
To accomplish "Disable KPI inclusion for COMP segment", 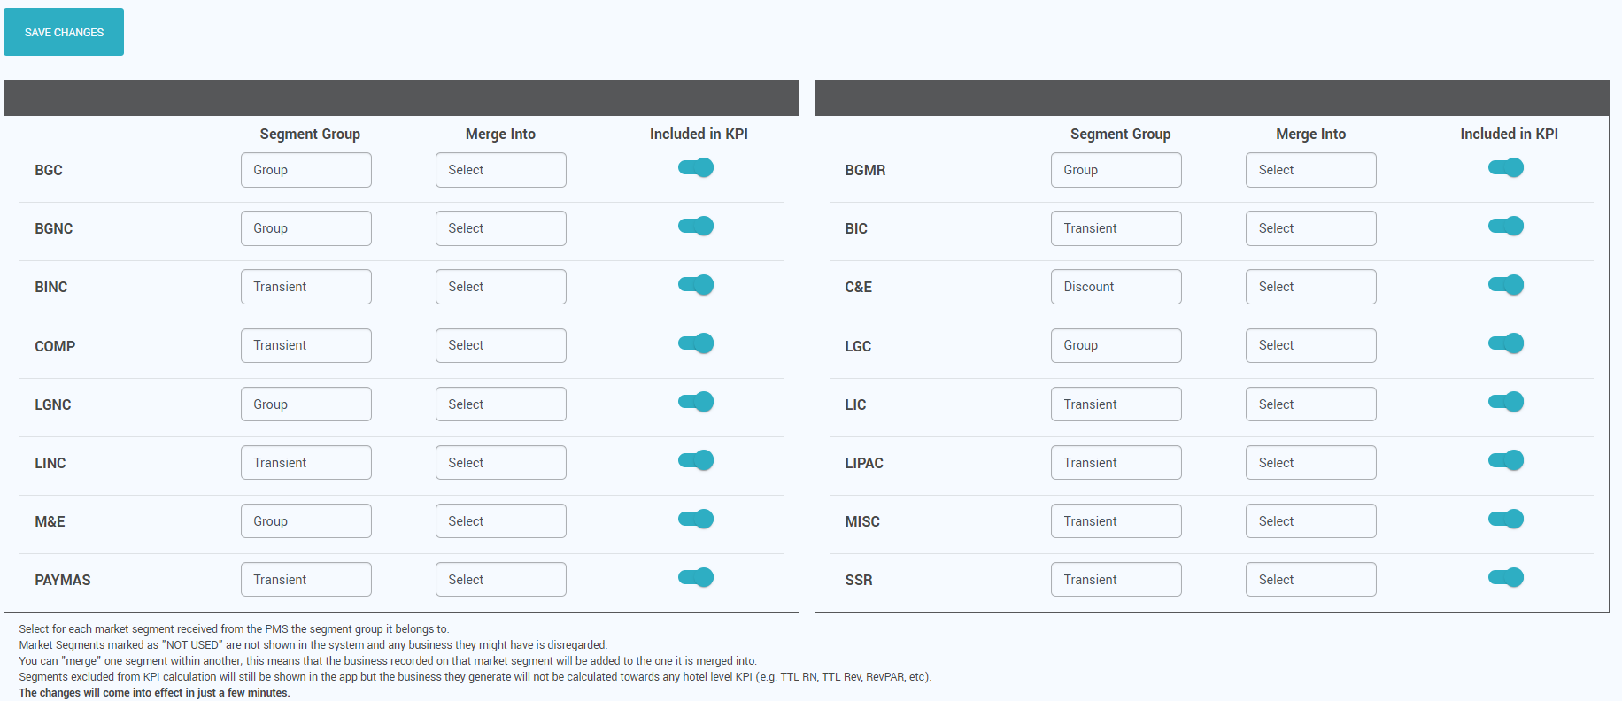I will (696, 343).
